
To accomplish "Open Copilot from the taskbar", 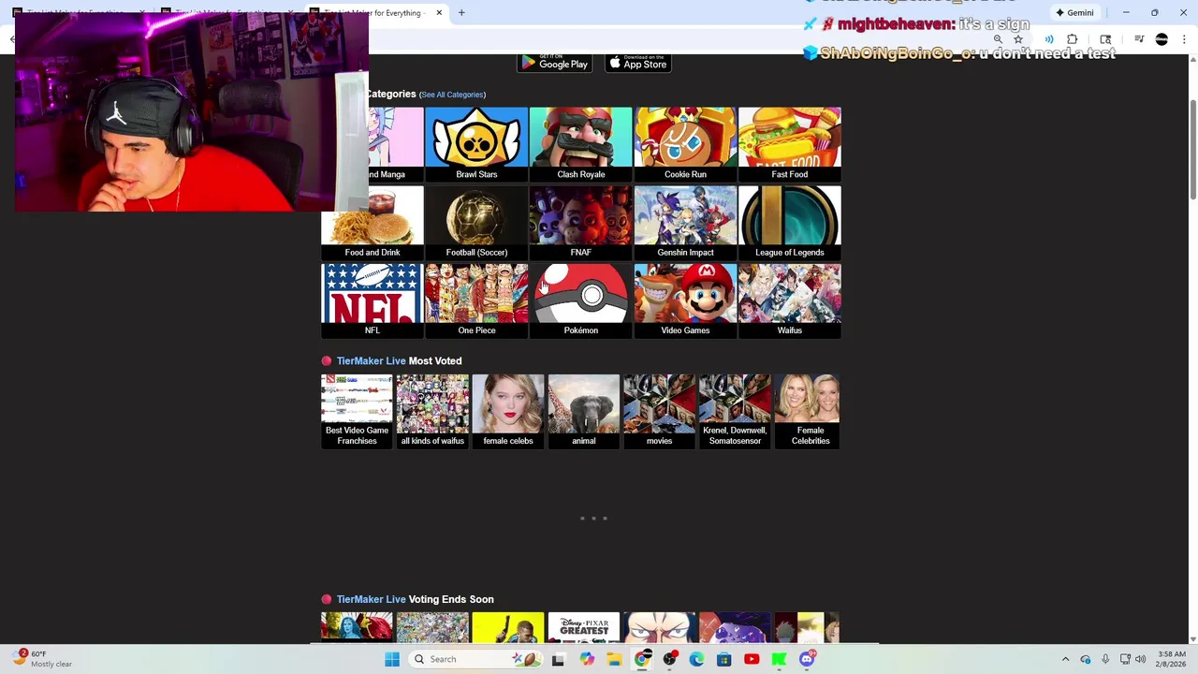I will coord(586,659).
